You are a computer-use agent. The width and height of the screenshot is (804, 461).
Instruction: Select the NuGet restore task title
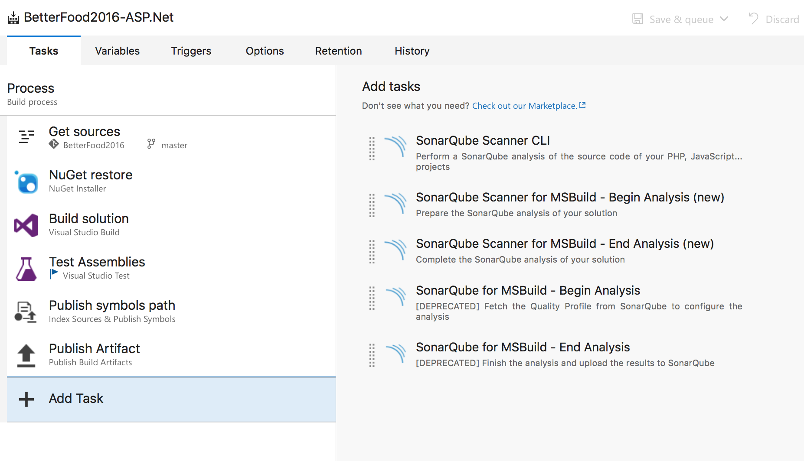click(91, 175)
